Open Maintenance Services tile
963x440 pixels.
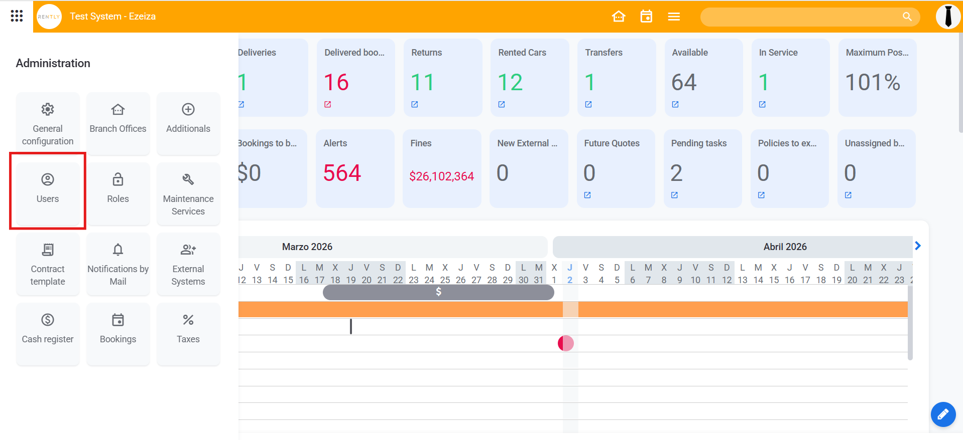tap(188, 194)
